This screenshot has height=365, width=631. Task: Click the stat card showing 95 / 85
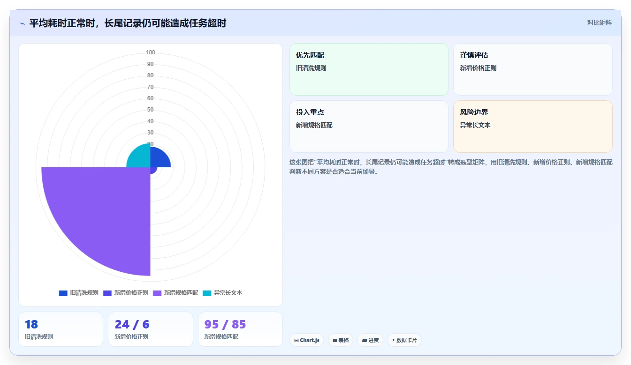tap(241, 329)
